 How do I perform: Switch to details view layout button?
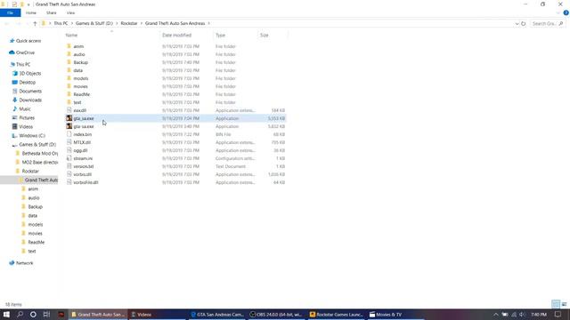tap(556, 304)
